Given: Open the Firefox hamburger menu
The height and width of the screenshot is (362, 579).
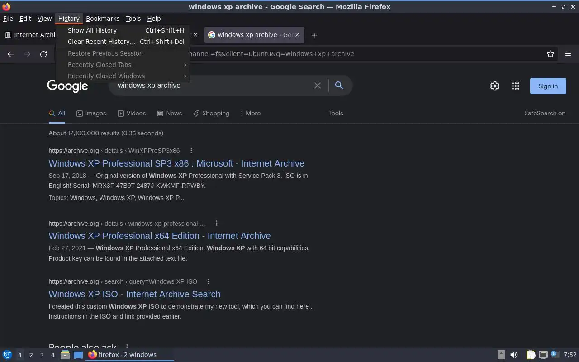Looking at the screenshot, I should pyautogui.click(x=568, y=54).
